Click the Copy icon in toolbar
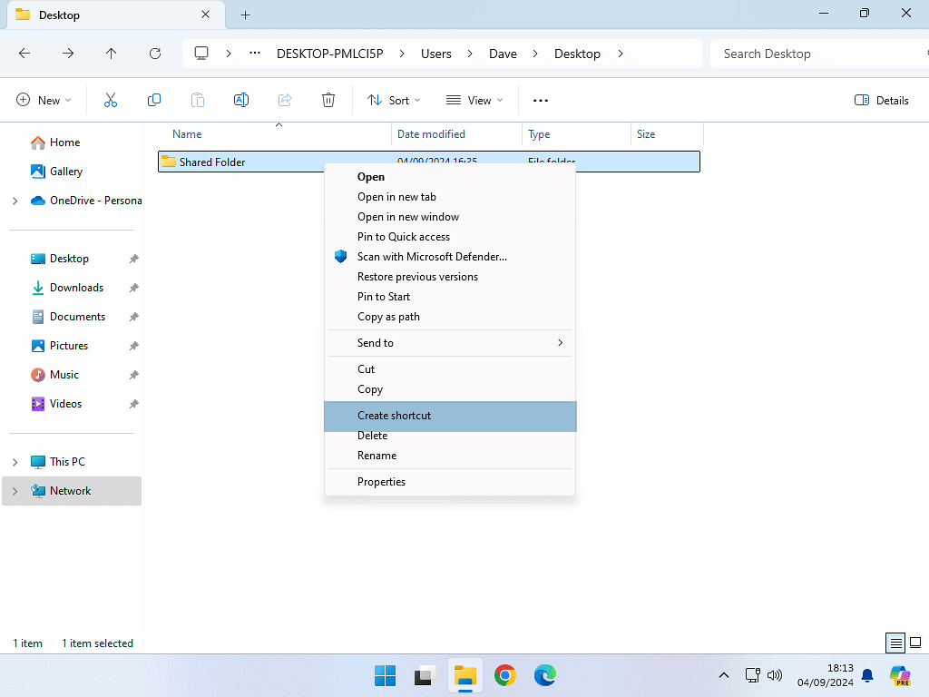The height and width of the screenshot is (697, 929). coord(154,100)
